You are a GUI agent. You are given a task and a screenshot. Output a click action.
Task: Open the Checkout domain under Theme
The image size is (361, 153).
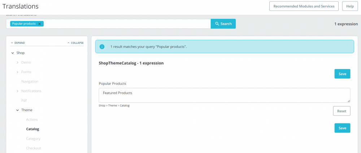[x=34, y=148]
